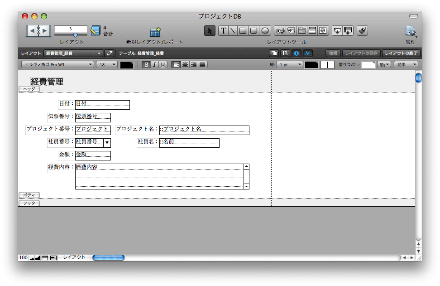440x286 pixels.
Task: Click the ボディ part label
Action: (29, 195)
